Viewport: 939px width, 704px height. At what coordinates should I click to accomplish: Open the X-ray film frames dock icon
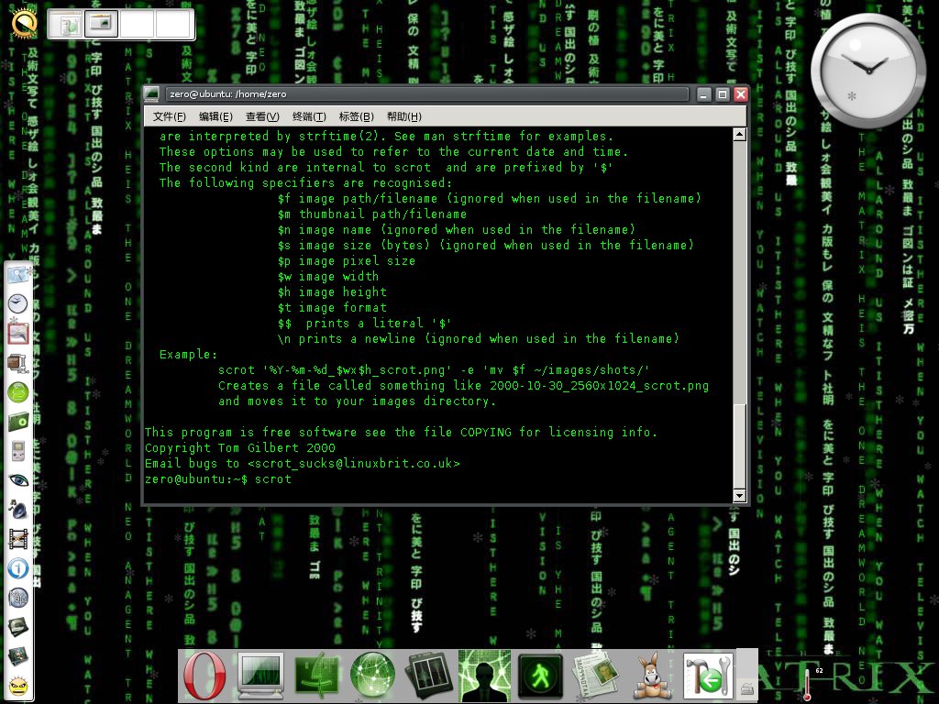(x=428, y=676)
